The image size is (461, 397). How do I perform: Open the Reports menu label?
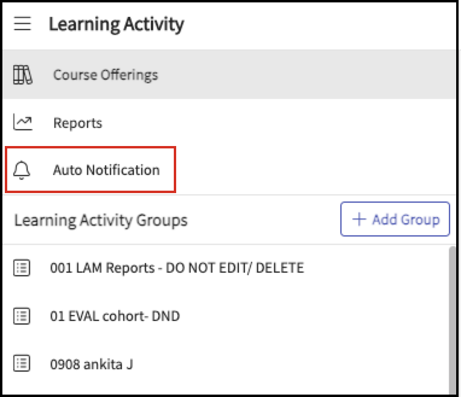click(x=78, y=123)
